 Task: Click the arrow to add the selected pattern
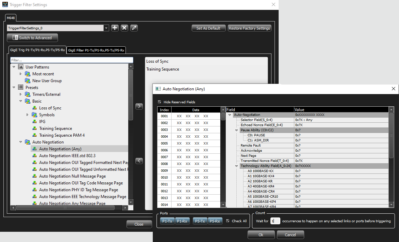click(x=139, y=106)
